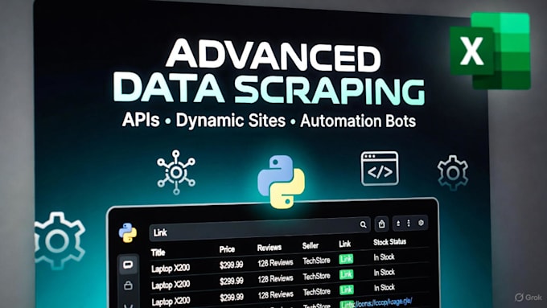This screenshot has width=547, height=308.
Task: Click the code window </> icon
Action: pos(380,169)
